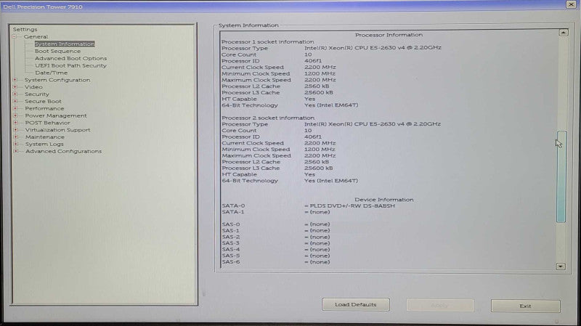Click 'Processor 1 socket information' text

pos(267,41)
